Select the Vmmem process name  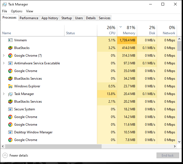pyautogui.click(x=20, y=40)
